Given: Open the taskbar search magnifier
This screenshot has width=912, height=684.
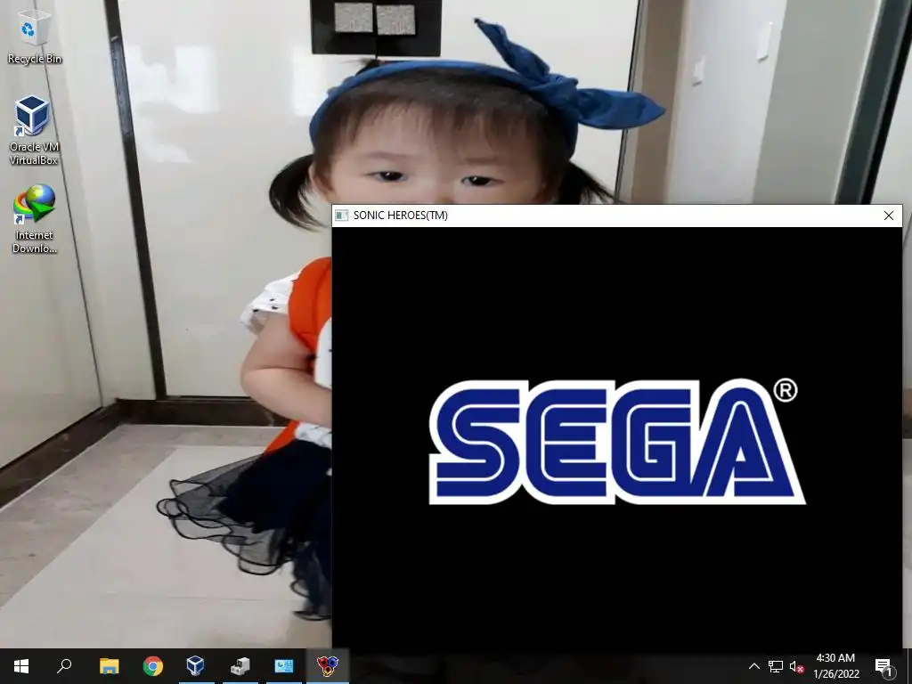Looking at the screenshot, I should click(64, 666).
